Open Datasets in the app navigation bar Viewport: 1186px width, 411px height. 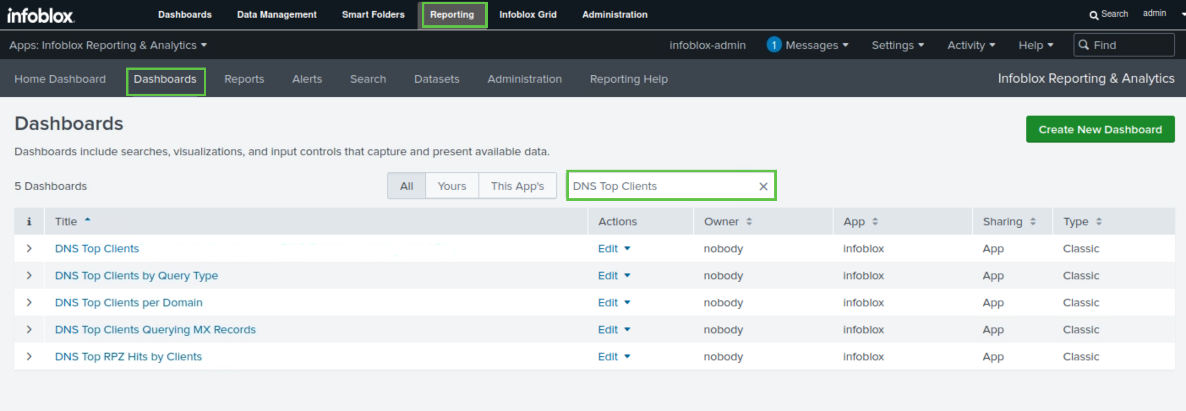(437, 79)
